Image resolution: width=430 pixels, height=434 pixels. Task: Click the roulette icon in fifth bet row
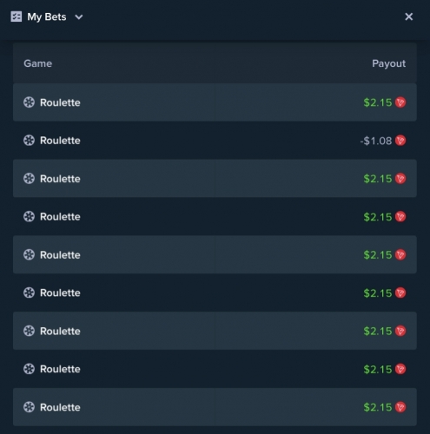click(29, 254)
